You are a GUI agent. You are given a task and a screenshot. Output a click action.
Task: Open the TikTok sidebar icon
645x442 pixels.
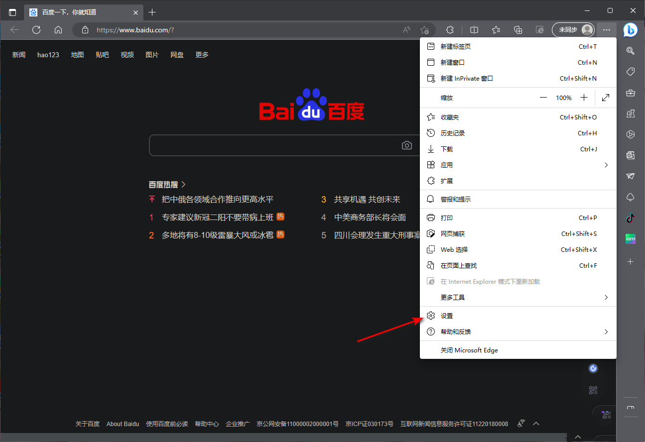pos(630,218)
